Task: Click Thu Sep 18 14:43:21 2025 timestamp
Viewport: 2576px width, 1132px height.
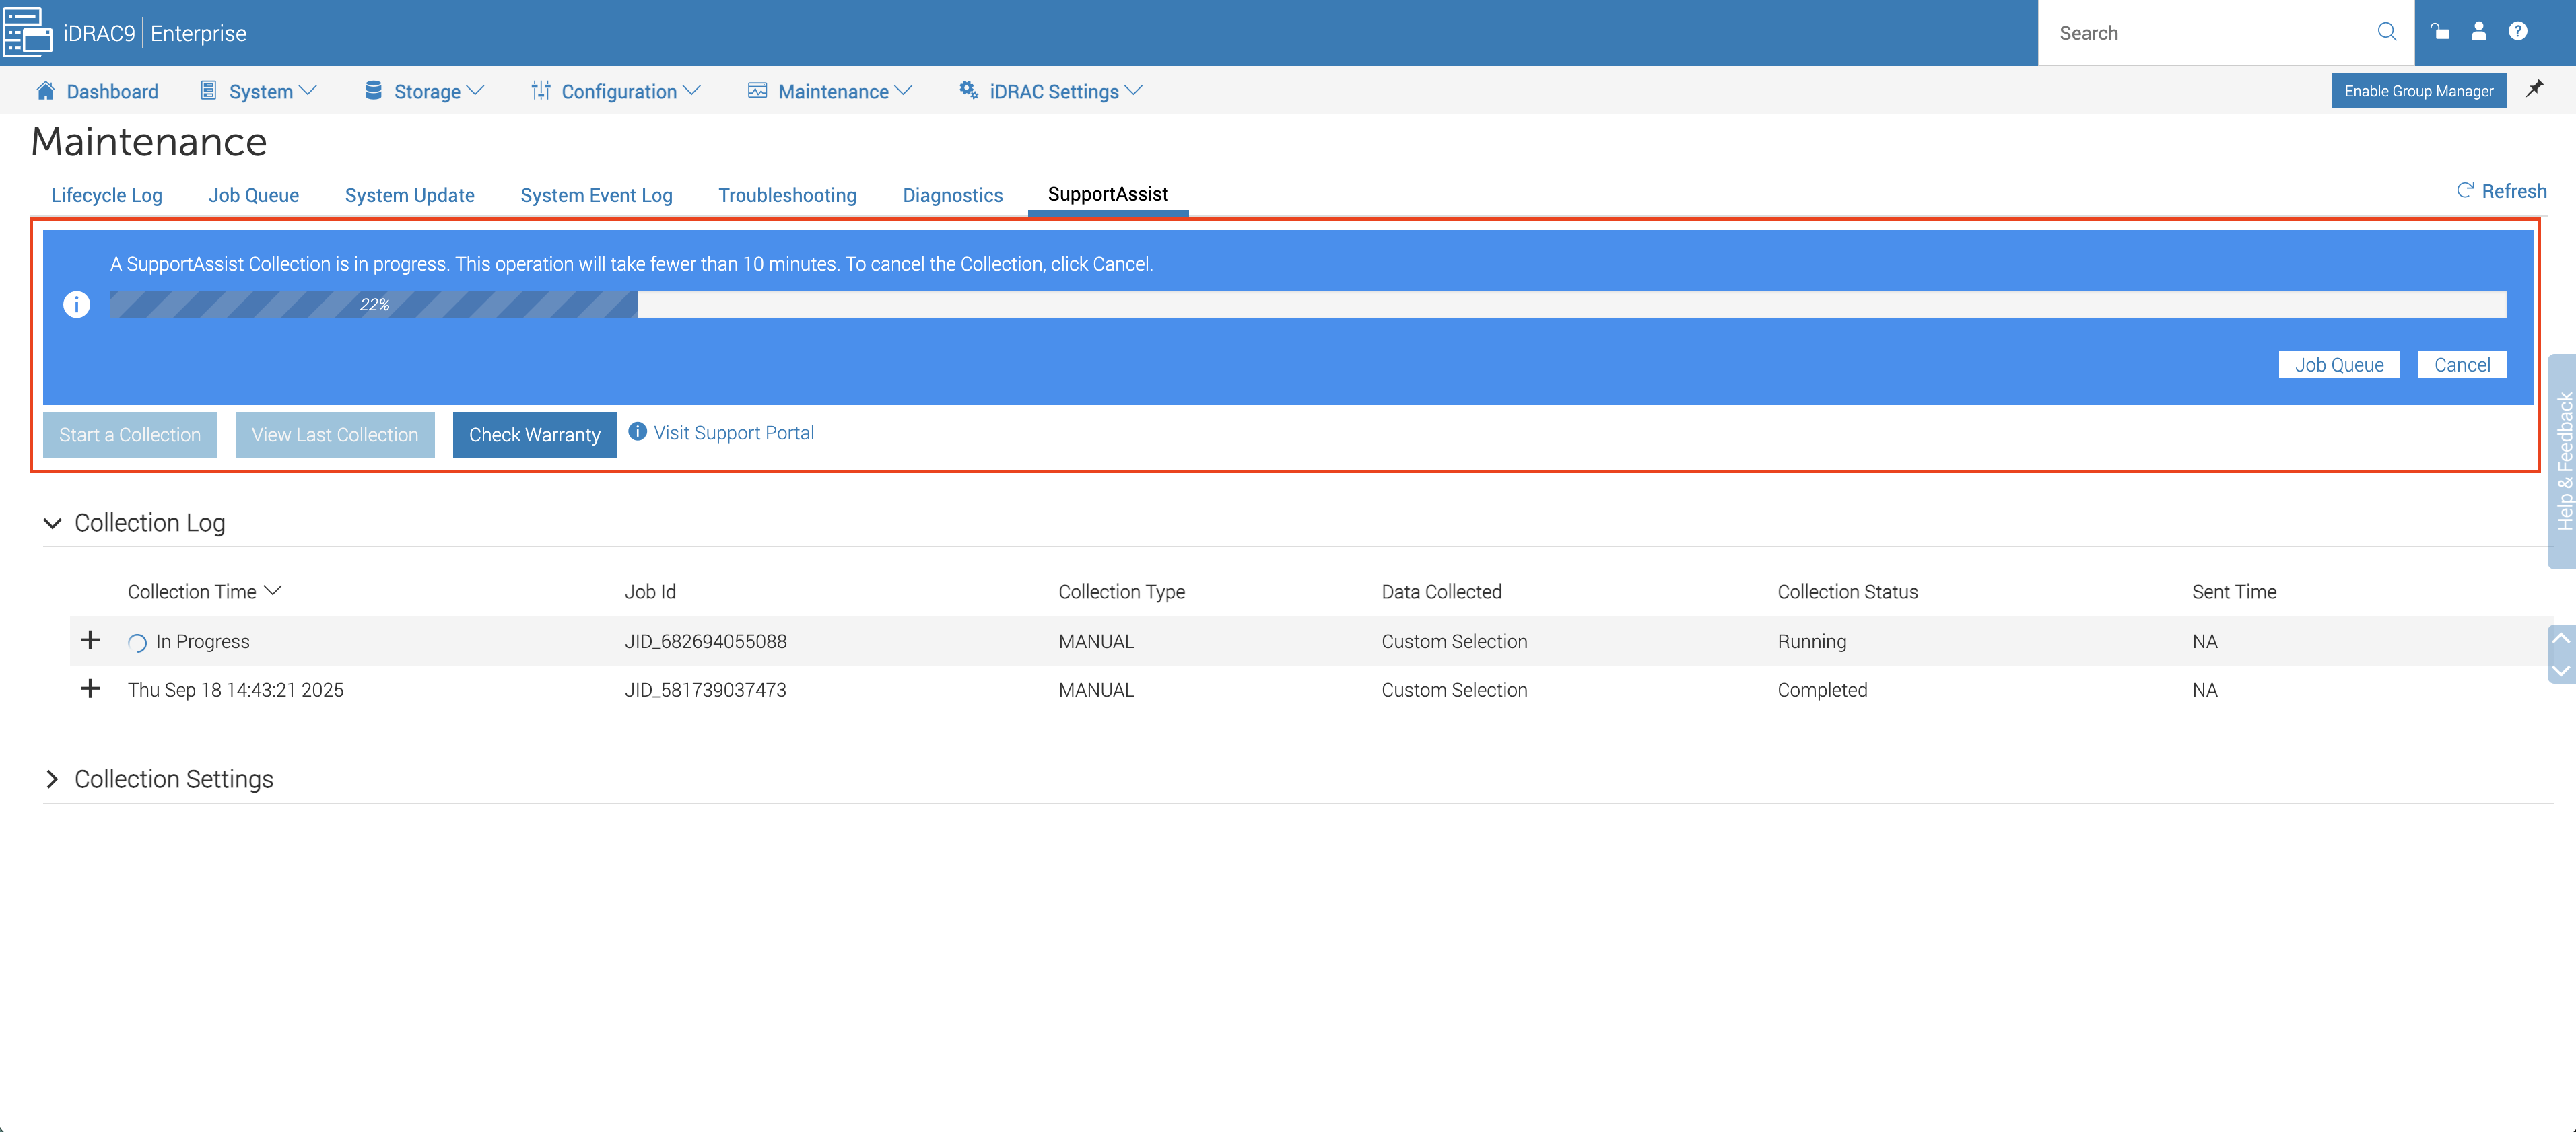Action: point(236,690)
